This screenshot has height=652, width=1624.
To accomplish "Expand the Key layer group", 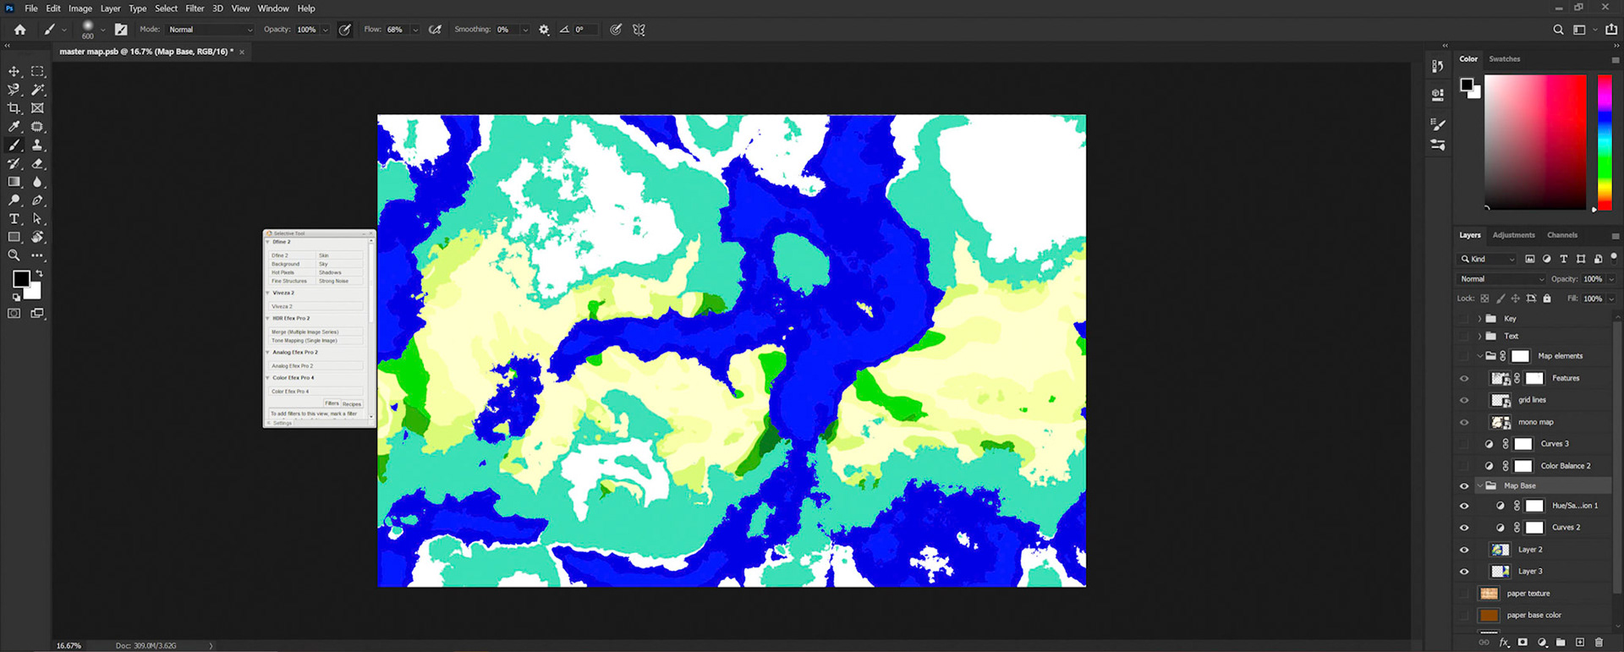I will tap(1479, 319).
